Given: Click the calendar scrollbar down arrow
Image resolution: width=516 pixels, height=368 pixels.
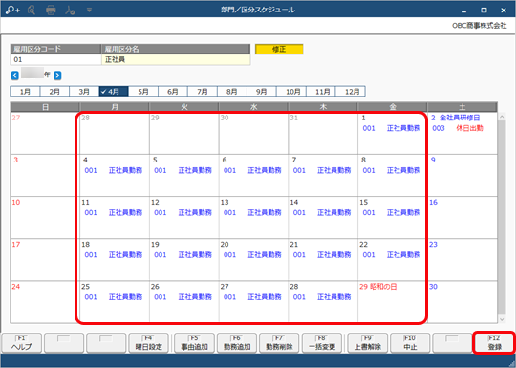Looking at the screenshot, I should pos(502,319).
